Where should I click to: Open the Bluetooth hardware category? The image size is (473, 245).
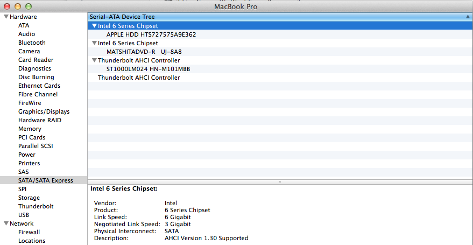point(32,43)
